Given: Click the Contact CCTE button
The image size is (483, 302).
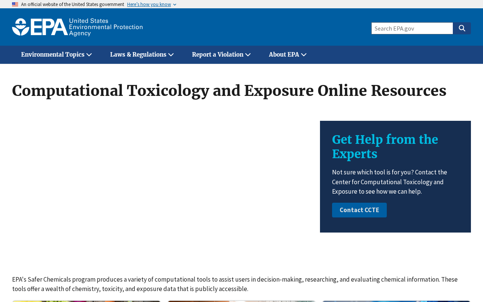Looking at the screenshot, I should tap(359, 210).
